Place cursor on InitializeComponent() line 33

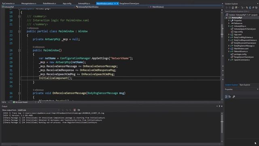click(55, 78)
